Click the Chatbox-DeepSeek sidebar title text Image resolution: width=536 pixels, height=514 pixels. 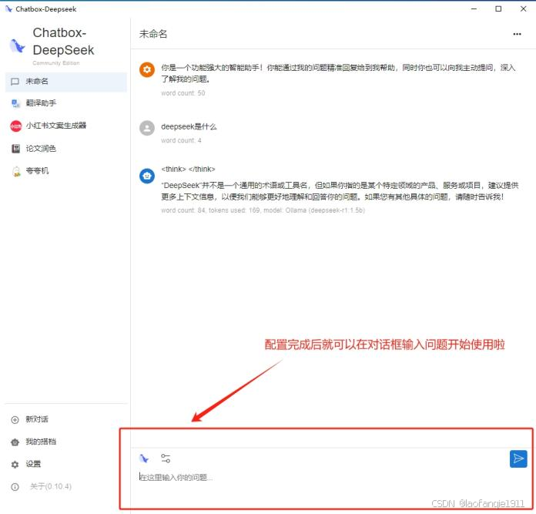[x=63, y=42]
